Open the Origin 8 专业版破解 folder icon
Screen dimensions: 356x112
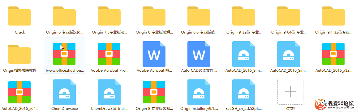[x=154, y=16]
